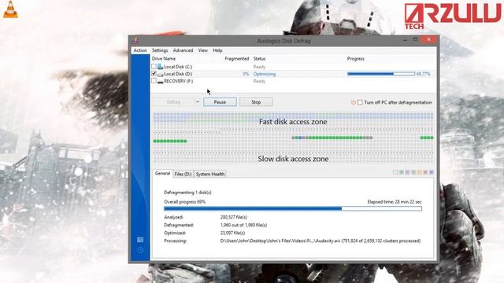Click the Audacity.avi processing path text

point(321,241)
